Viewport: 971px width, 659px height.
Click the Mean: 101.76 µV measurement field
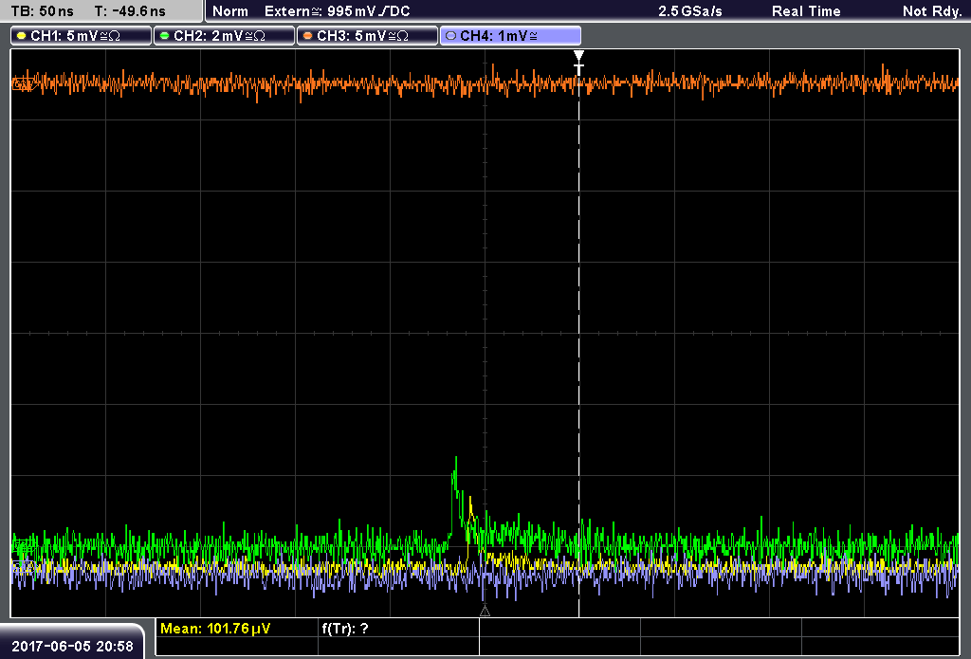click(x=238, y=629)
